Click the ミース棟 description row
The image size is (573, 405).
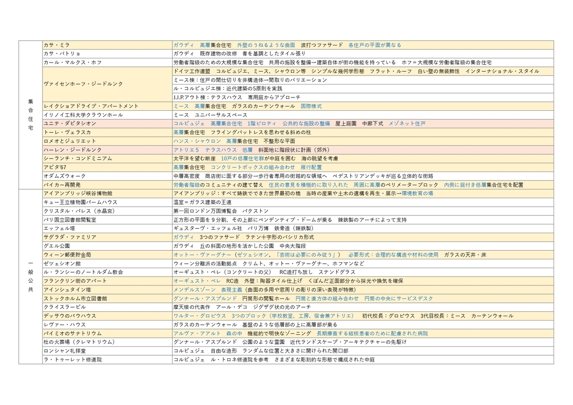[x=363, y=80]
